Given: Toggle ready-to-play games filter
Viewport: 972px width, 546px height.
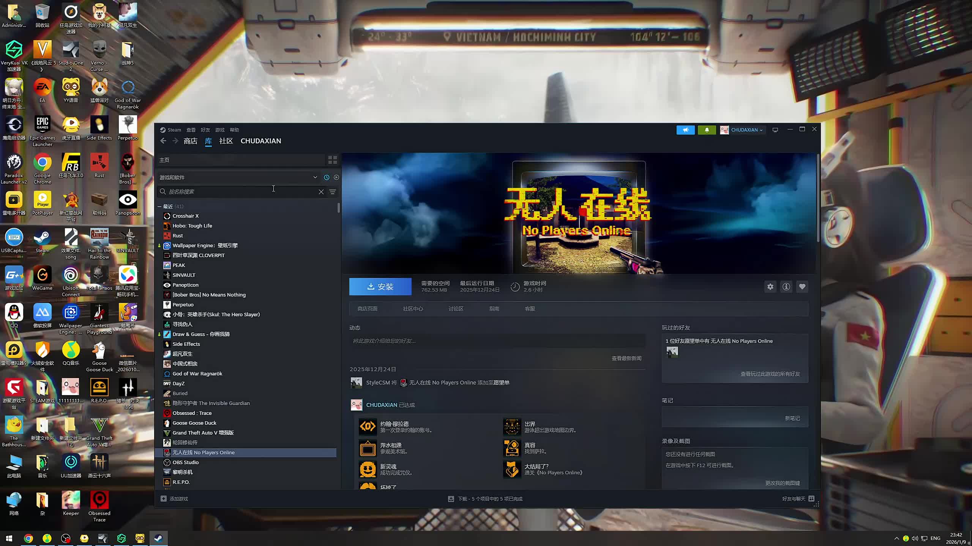Looking at the screenshot, I should point(336,177).
